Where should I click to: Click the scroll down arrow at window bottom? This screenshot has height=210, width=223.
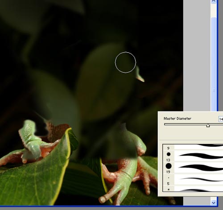click(214, 202)
